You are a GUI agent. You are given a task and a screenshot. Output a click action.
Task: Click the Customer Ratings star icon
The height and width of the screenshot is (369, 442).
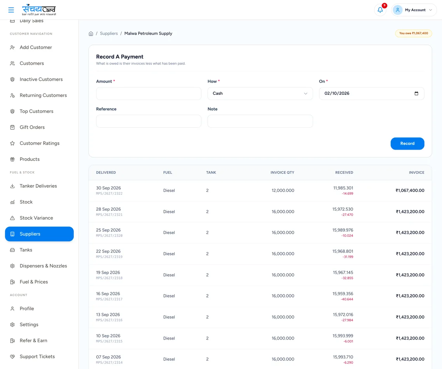point(12,143)
